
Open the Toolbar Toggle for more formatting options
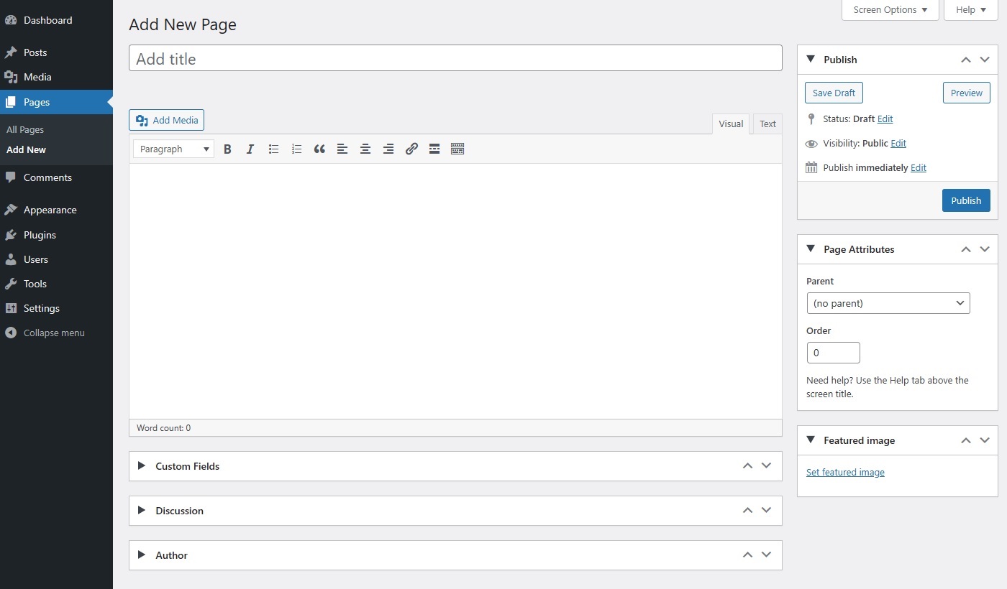coord(457,149)
